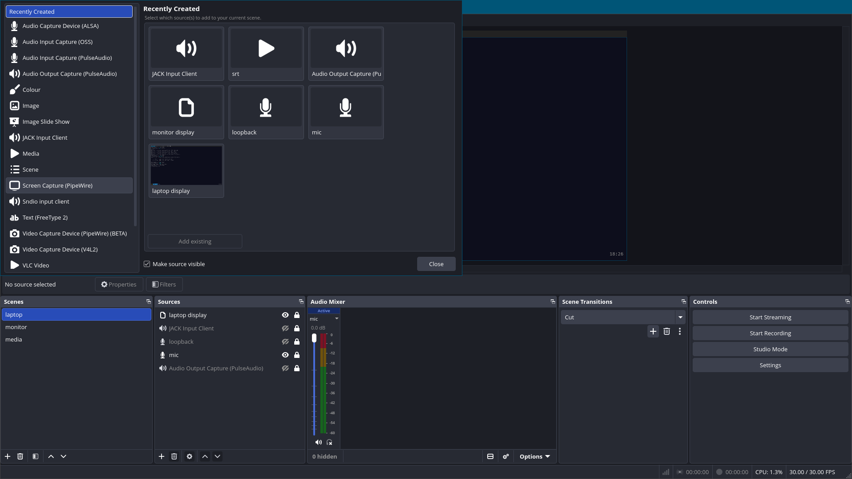This screenshot has width=852, height=479.
Task: Remove selected scene with trash icon
Action: click(x=20, y=456)
